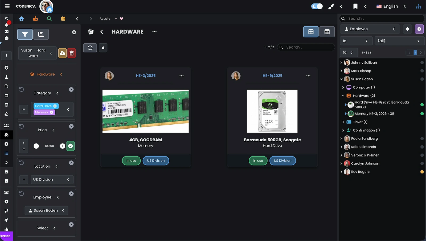Select the Search icon in the top toolbar
The image size is (426, 241).
point(49,19)
